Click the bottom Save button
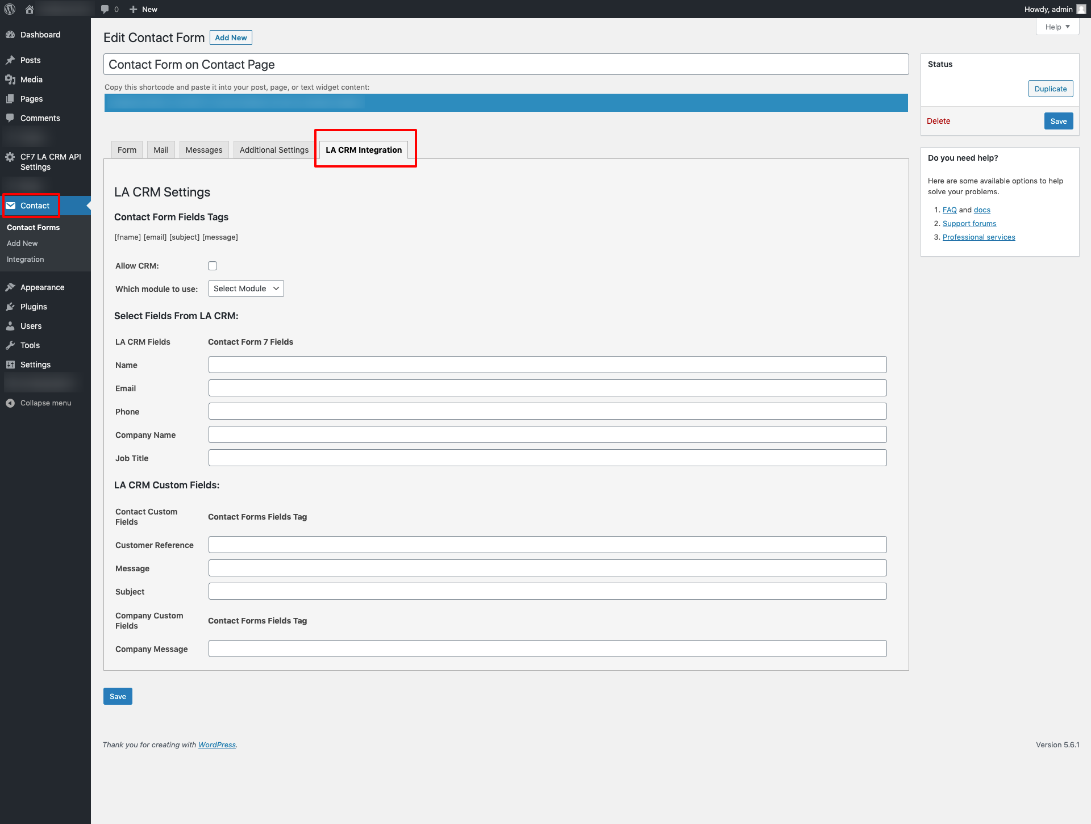Screen dimensions: 1091x824 [118, 696]
